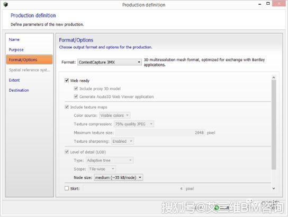This screenshot has width=288, height=217.
Task: Click the application cube icon in title bar
Action: (x=5, y=4)
